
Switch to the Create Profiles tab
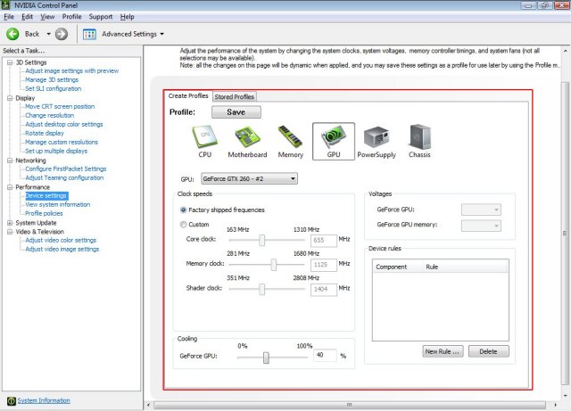tap(188, 95)
